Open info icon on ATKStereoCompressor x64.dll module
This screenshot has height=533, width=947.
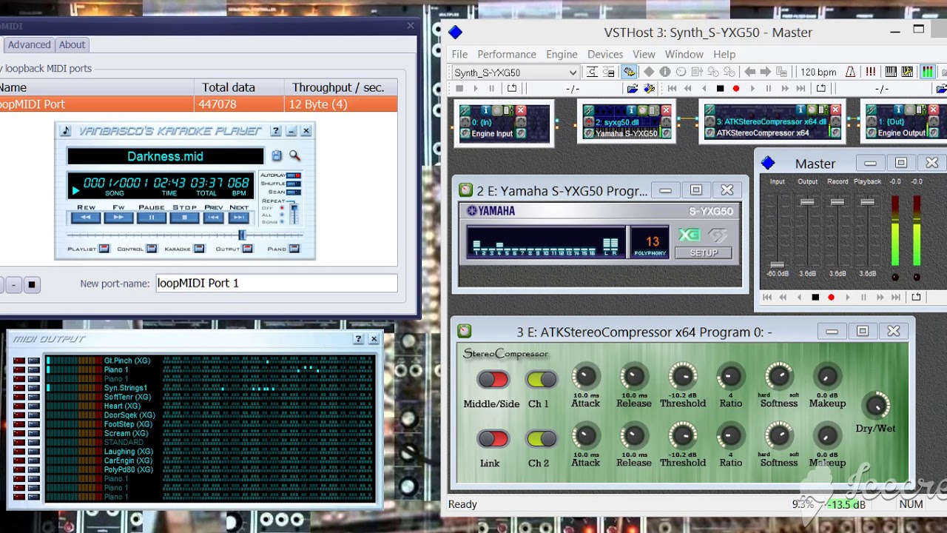click(x=800, y=110)
